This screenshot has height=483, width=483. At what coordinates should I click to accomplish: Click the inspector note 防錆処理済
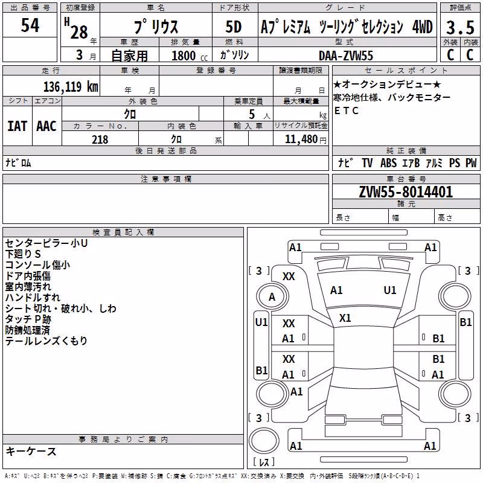27,330
